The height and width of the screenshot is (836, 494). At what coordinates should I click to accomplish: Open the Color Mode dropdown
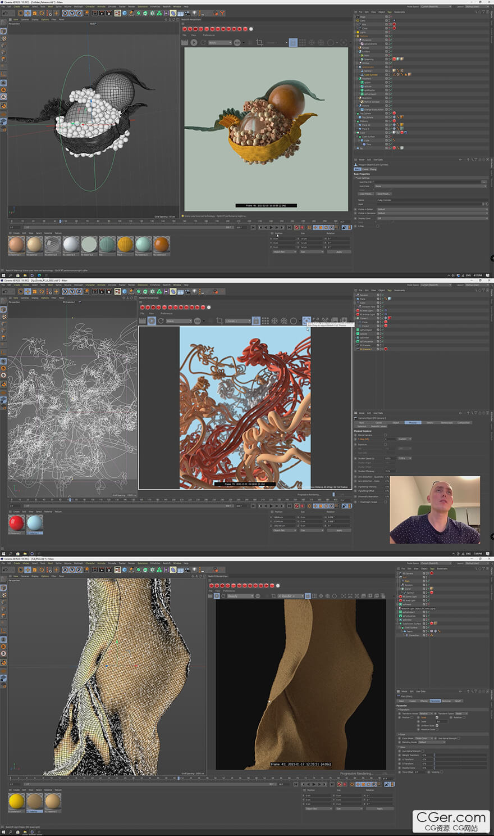coord(423,738)
